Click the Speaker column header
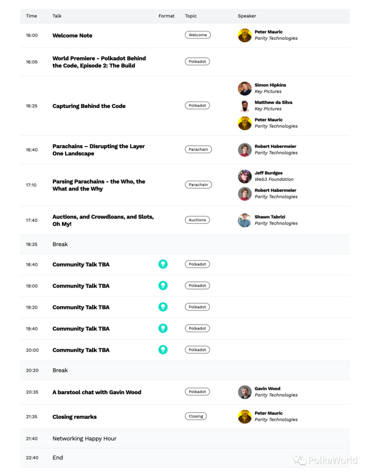The image size is (370, 476). pyautogui.click(x=247, y=16)
